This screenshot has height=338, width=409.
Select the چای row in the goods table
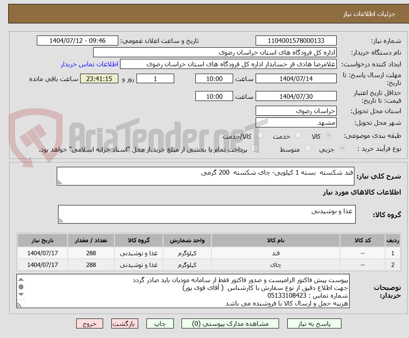208,264
